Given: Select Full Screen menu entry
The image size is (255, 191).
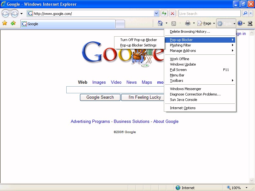Looking at the screenshot, I should click(x=200, y=70).
